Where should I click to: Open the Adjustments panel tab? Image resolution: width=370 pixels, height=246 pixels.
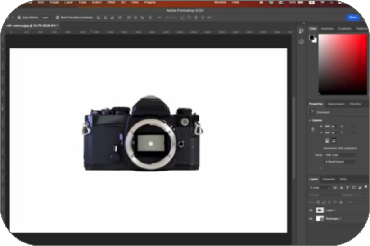[335, 104]
